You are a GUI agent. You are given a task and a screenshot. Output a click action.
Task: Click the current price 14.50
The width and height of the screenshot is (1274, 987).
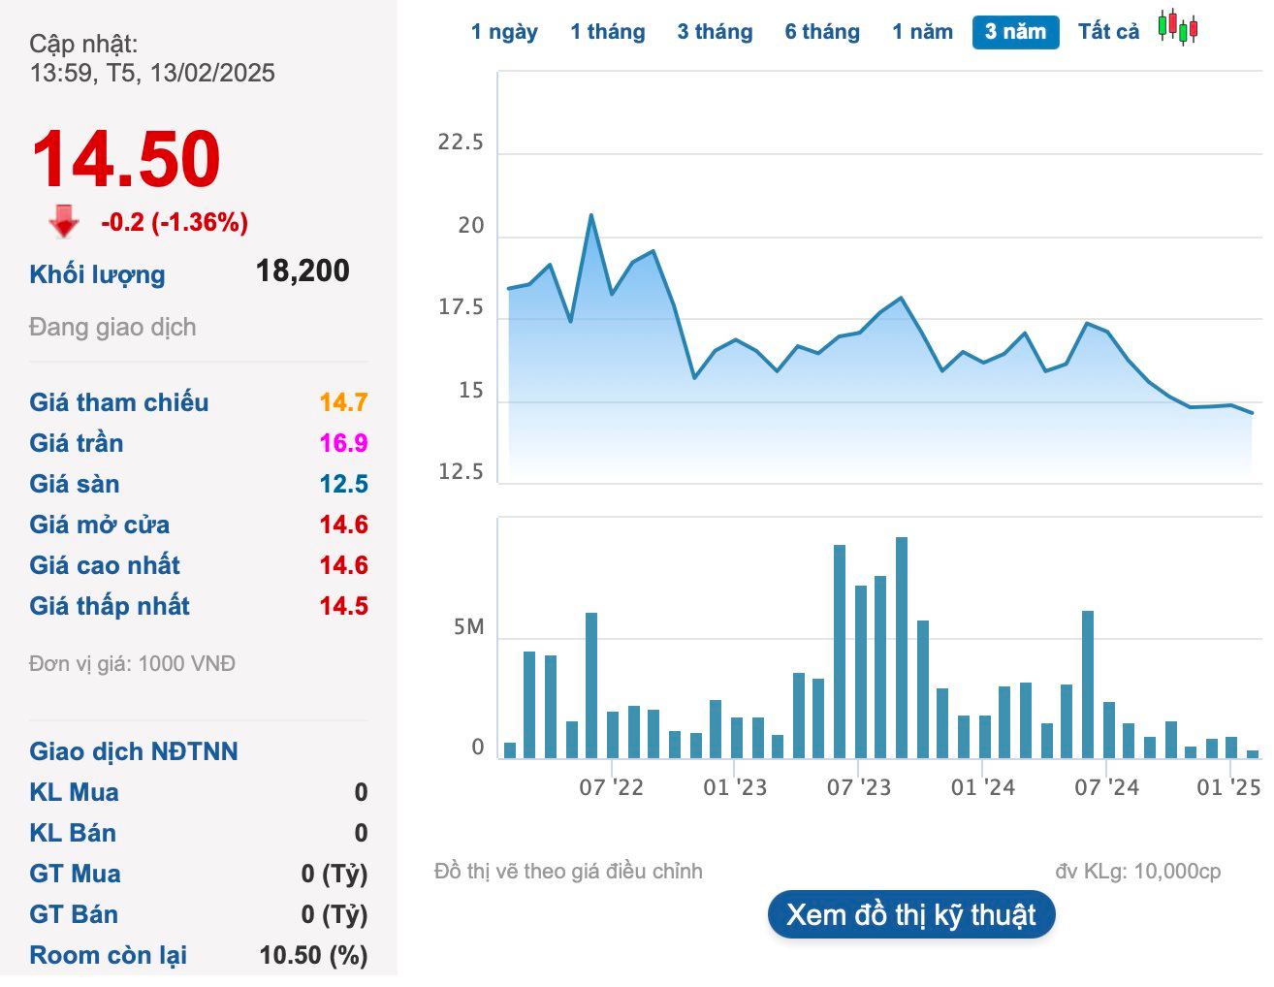tap(126, 159)
